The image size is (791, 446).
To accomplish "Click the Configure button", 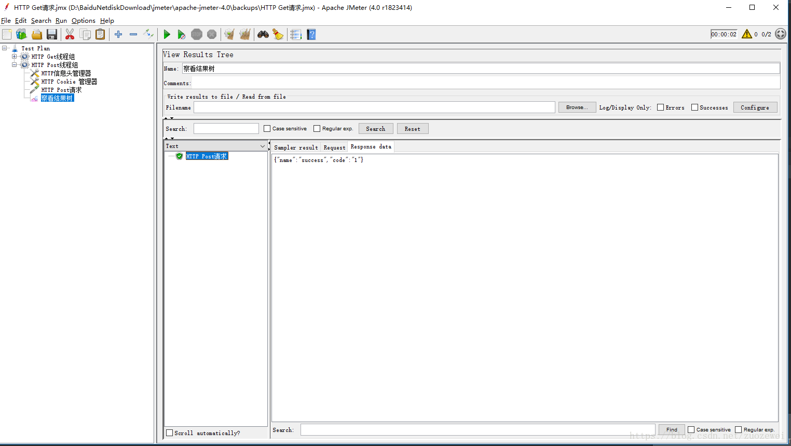I will [x=755, y=107].
